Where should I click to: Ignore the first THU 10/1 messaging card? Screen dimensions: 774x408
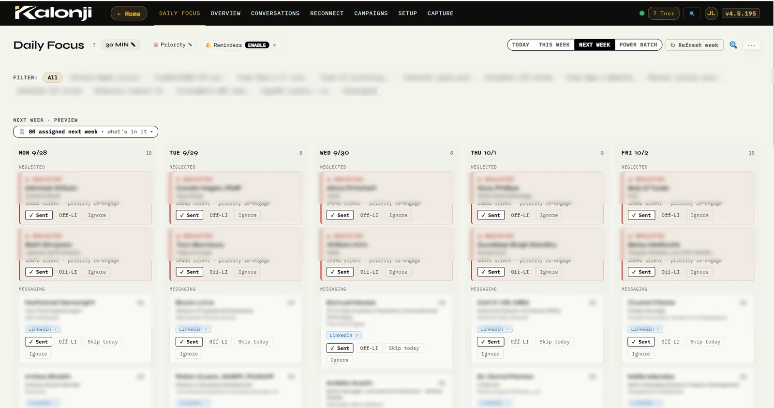(x=490, y=354)
